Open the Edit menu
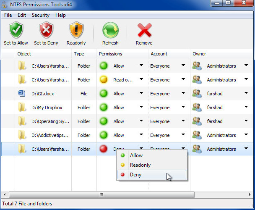The width and height of the screenshot is (255, 210). tap(22, 15)
